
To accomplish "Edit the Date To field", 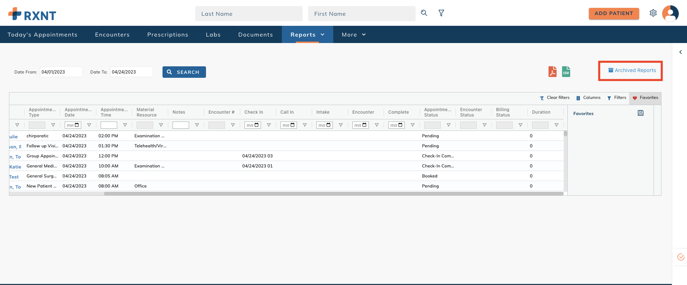I will pos(132,72).
